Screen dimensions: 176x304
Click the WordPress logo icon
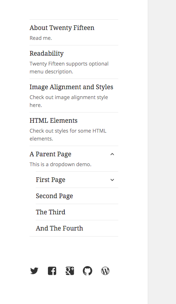pos(105,271)
